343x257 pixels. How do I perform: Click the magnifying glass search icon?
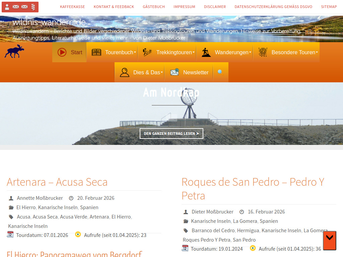pyautogui.click(x=220, y=72)
